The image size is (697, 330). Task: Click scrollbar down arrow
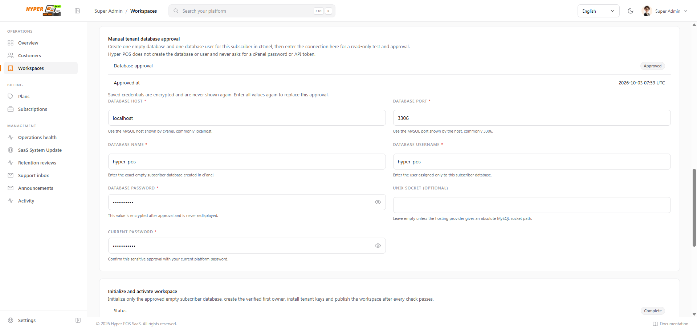(x=694, y=314)
